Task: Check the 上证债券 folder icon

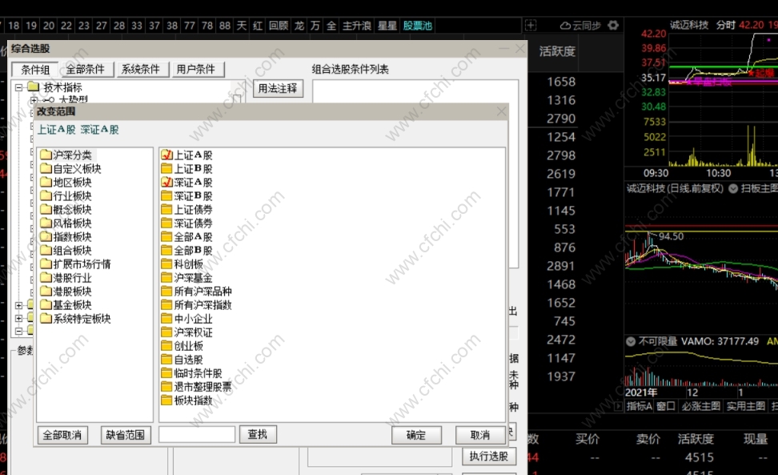Action: tap(166, 209)
